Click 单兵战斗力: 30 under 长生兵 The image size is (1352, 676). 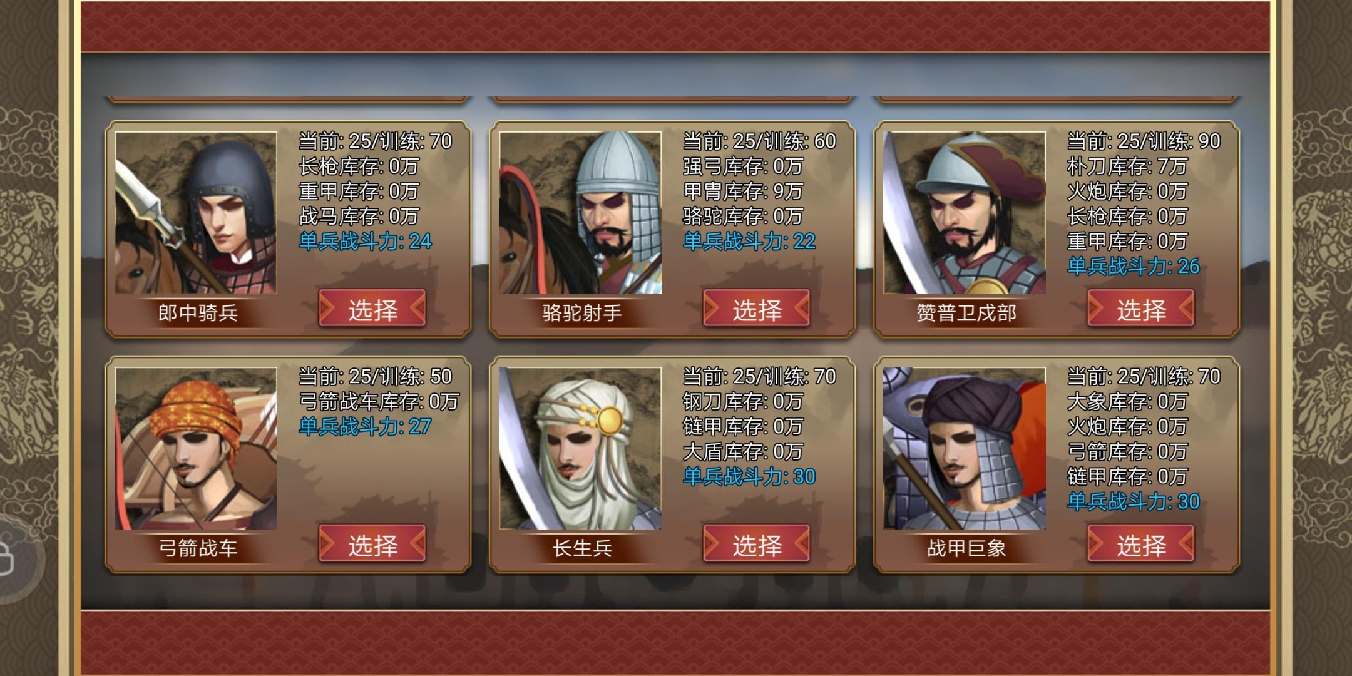pos(749,477)
